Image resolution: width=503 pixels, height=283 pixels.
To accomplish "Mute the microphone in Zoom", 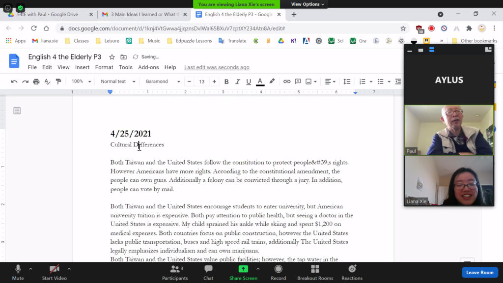I will click(x=18, y=272).
